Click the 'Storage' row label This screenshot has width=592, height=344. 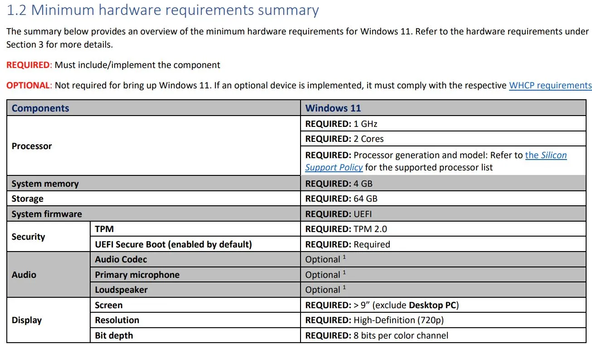[x=28, y=199]
